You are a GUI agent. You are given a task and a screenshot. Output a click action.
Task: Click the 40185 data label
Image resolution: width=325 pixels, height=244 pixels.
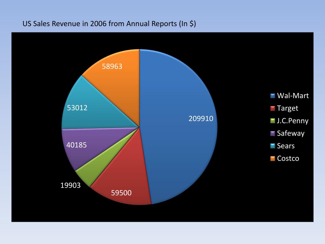point(76,145)
